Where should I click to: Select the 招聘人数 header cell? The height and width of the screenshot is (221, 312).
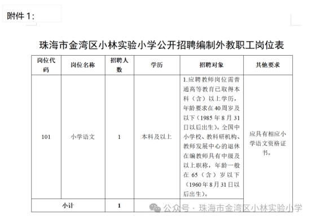click(x=120, y=65)
